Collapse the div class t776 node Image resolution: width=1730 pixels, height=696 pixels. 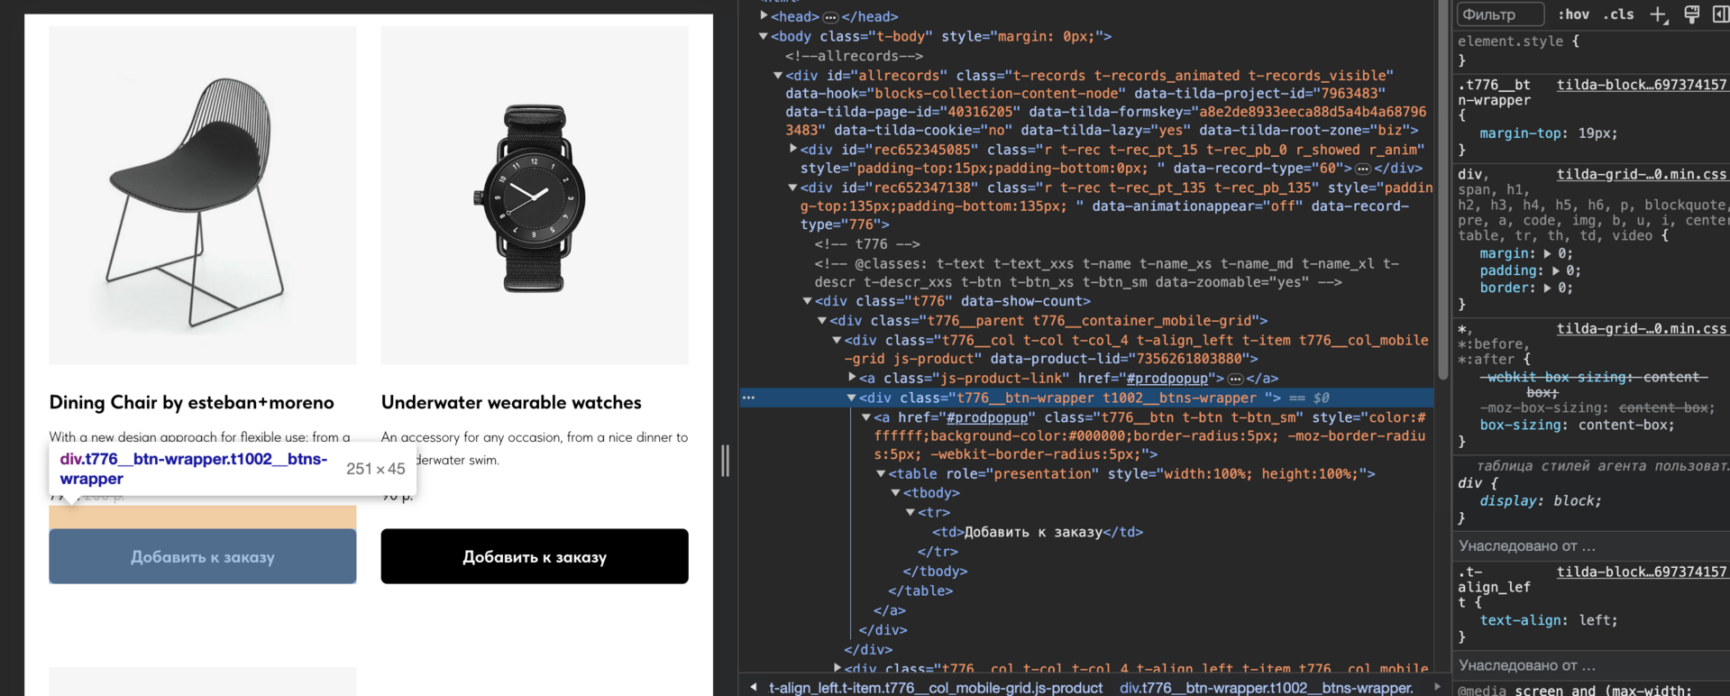click(808, 301)
